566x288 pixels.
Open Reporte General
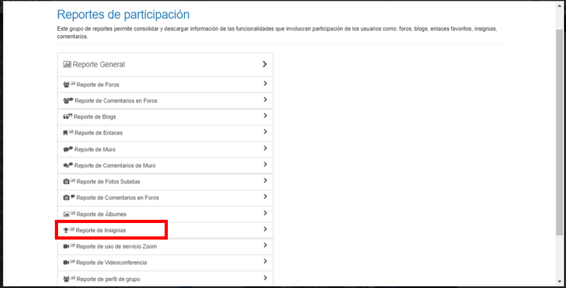(165, 64)
